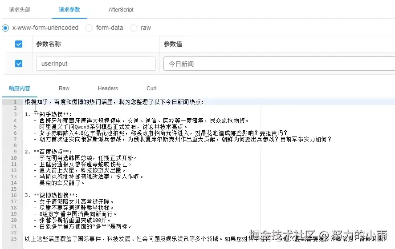Click line number 9 in gutter
The height and width of the screenshot is (249, 395).
click(15, 152)
